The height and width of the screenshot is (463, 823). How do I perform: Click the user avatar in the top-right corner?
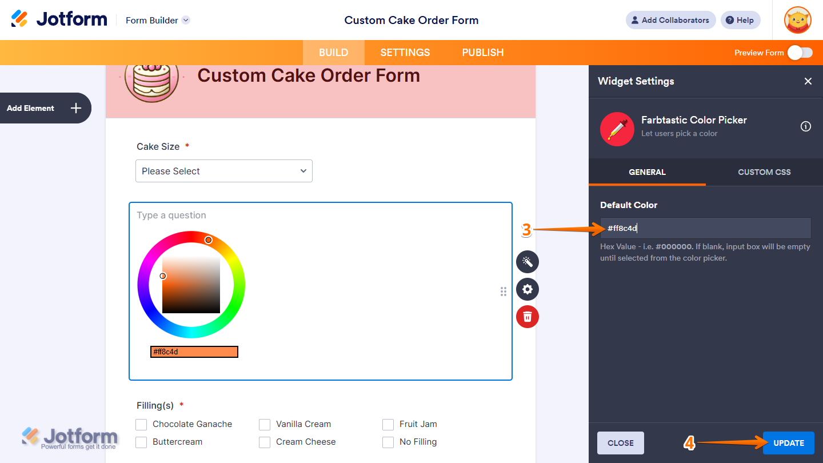coord(797,20)
